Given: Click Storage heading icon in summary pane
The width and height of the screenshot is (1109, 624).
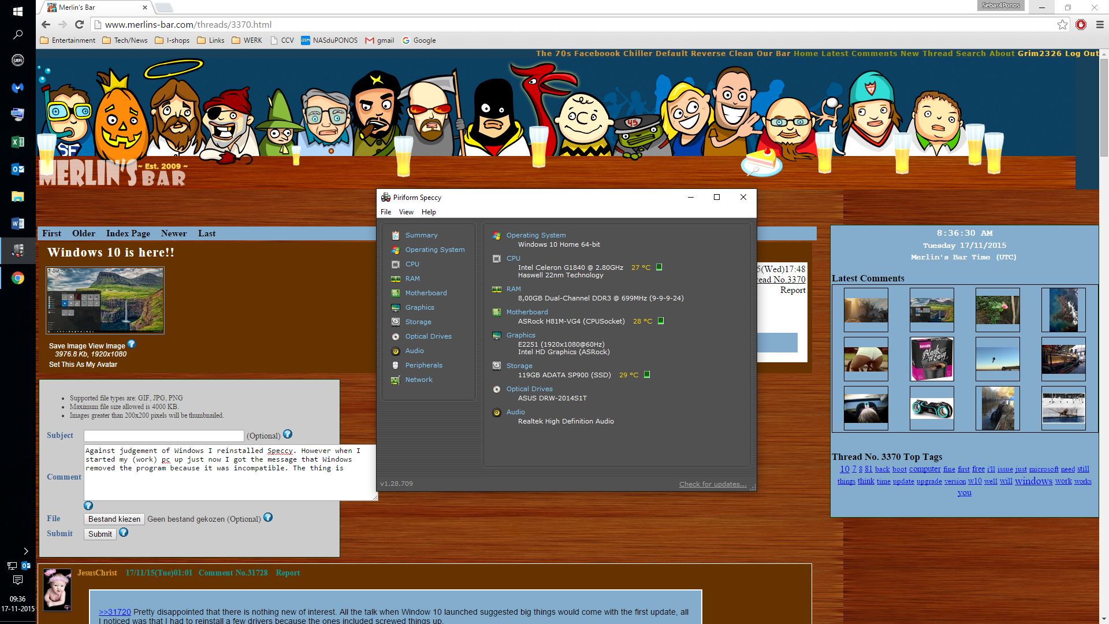Looking at the screenshot, I should click(496, 366).
